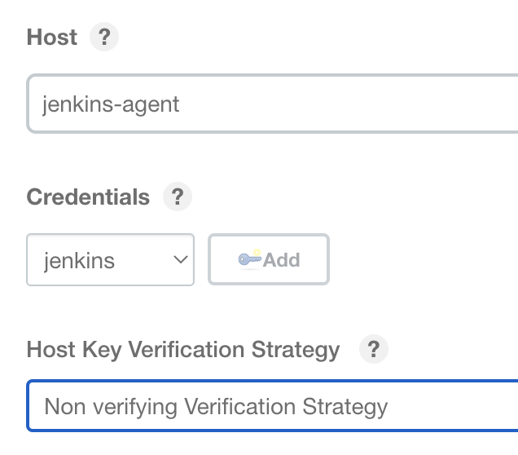Click the Host field label
This screenshot has height=455, width=518.
click(x=52, y=38)
